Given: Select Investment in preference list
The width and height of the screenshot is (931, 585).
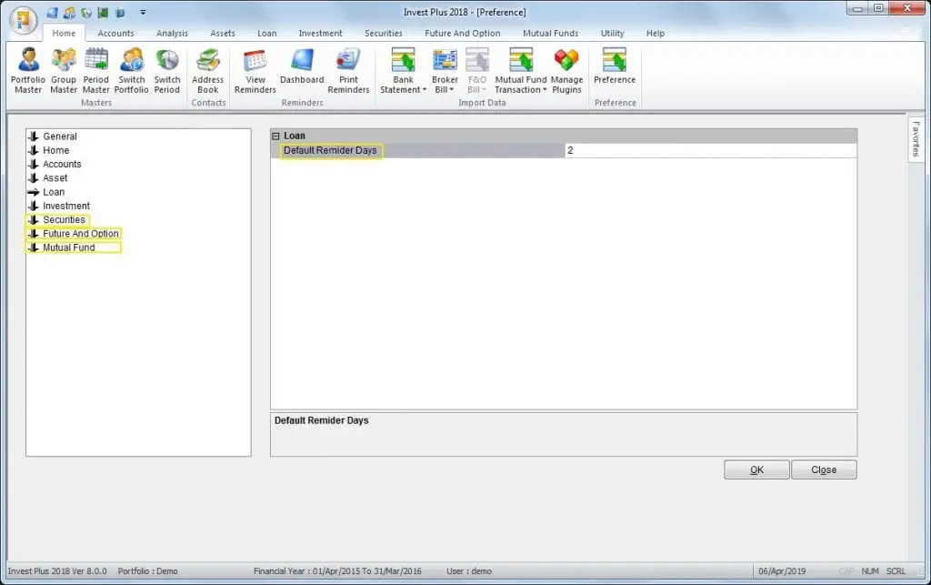Looking at the screenshot, I should coord(65,206).
